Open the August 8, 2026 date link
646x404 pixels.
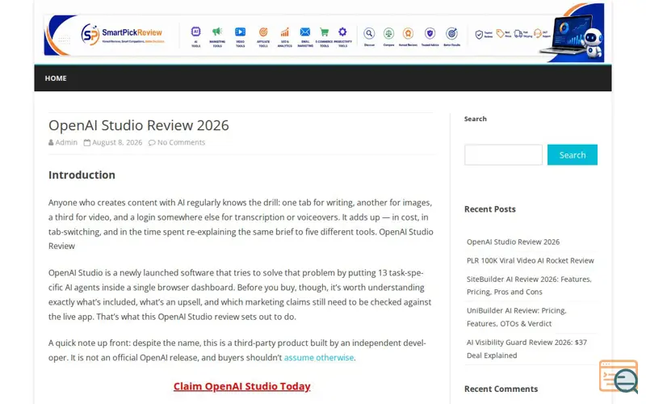(117, 143)
